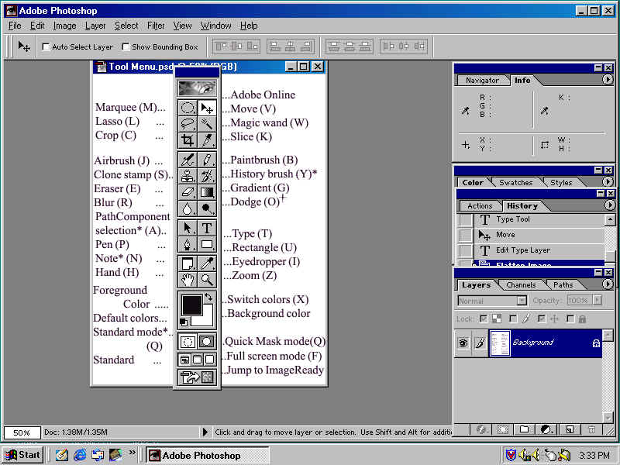This screenshot has height=465, width=620.
Task: Open the Image menu
Action: 65,26
